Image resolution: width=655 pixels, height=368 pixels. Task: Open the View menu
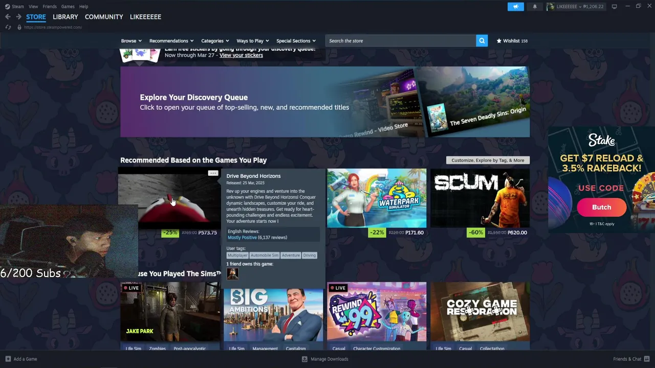(33, 7)
